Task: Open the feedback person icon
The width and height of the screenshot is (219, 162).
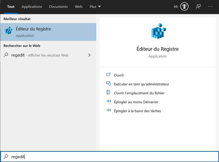Action: tap(198, 7)
